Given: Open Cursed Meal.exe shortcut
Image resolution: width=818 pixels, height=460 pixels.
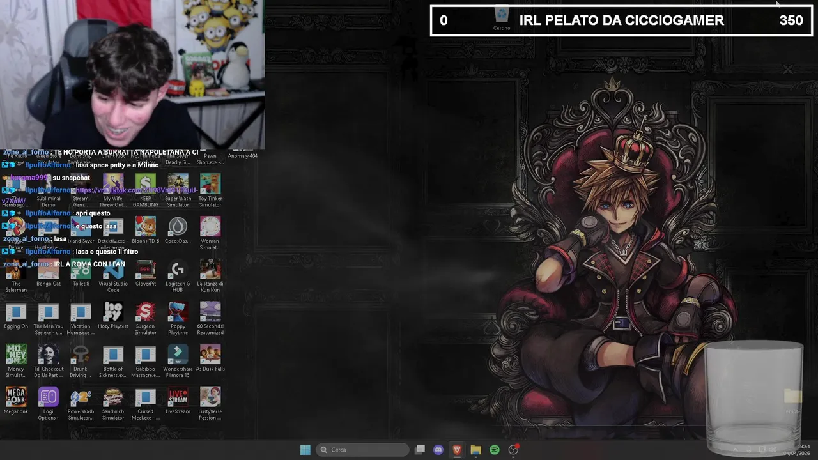Looking at the screenshot, I should pyautogui.click(x=145, y=404).
